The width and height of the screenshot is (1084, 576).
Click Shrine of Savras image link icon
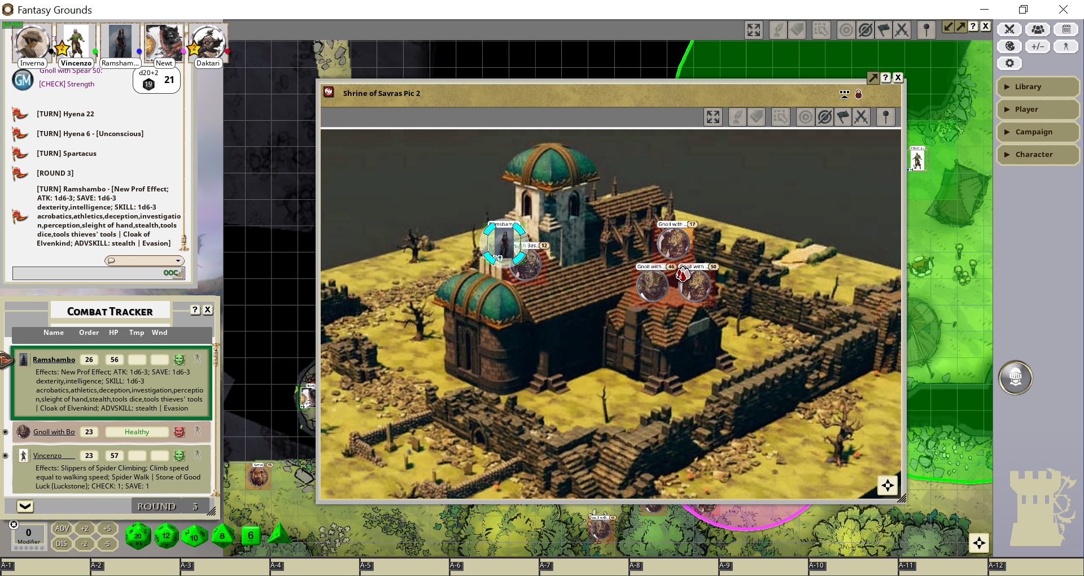click(x=329, y=92)
